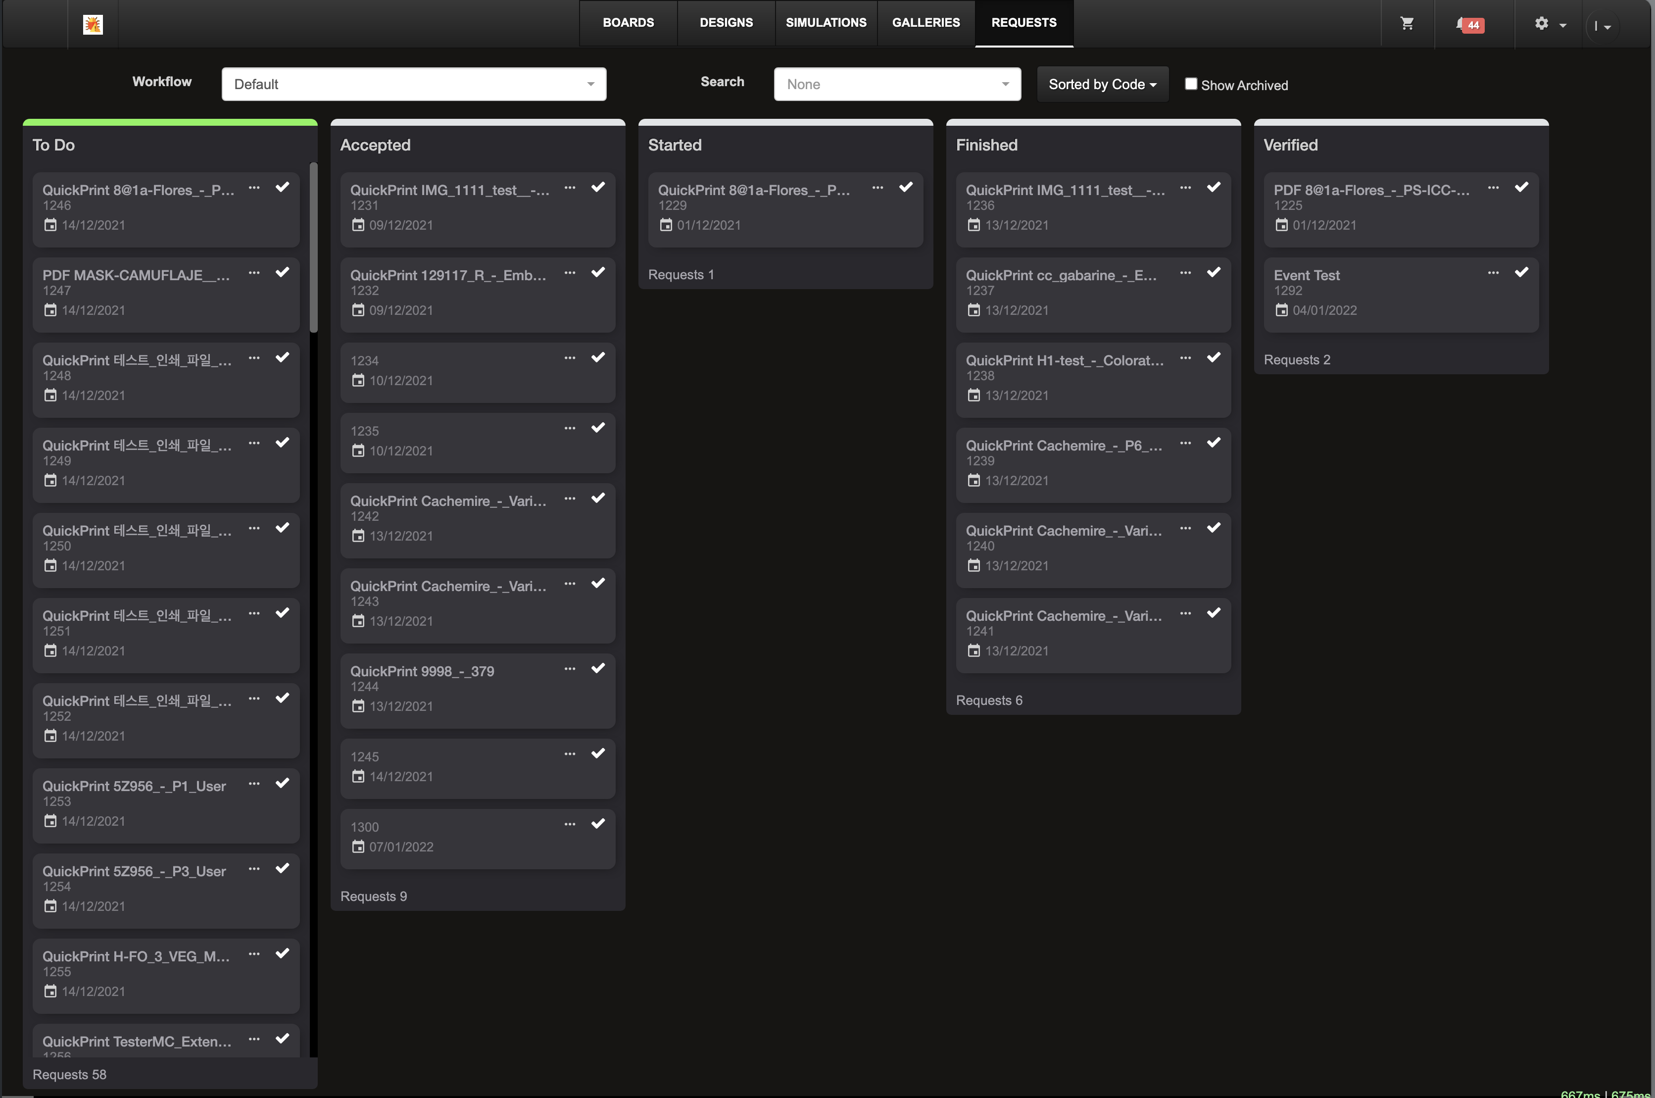Open three-dots menu on Event Test card
Screen dimensions: 1655x1098
tap(1493, 272)
